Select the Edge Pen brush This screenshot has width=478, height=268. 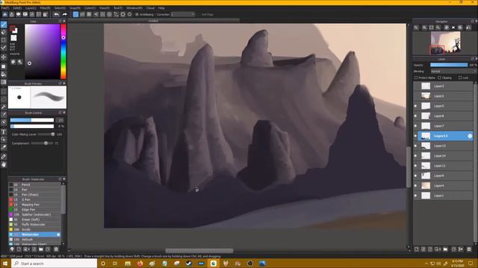[35, 209]
